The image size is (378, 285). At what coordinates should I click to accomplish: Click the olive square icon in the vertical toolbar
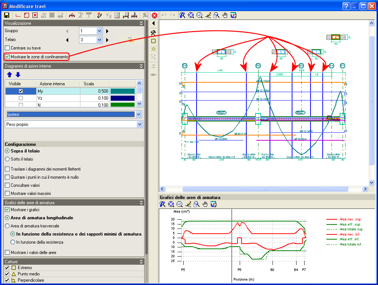tap(153, 41)
